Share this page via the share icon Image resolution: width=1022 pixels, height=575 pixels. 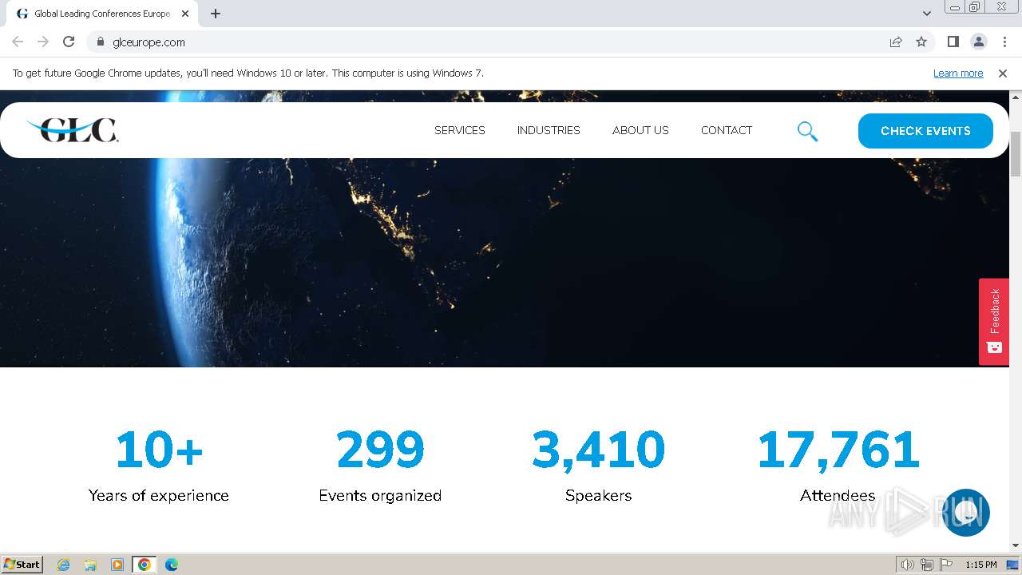tap(896, 42)
